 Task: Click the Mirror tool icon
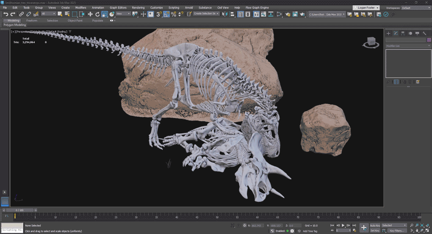pos(224,14)
